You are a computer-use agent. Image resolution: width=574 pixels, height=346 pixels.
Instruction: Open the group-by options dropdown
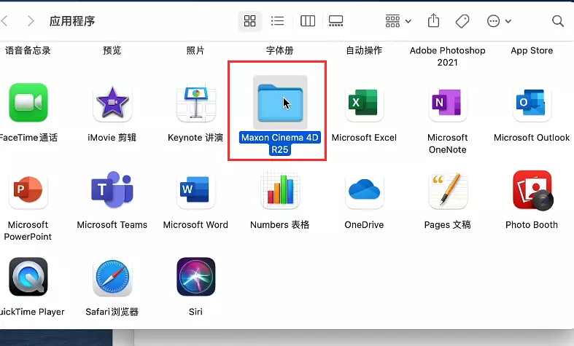[398, 21]
